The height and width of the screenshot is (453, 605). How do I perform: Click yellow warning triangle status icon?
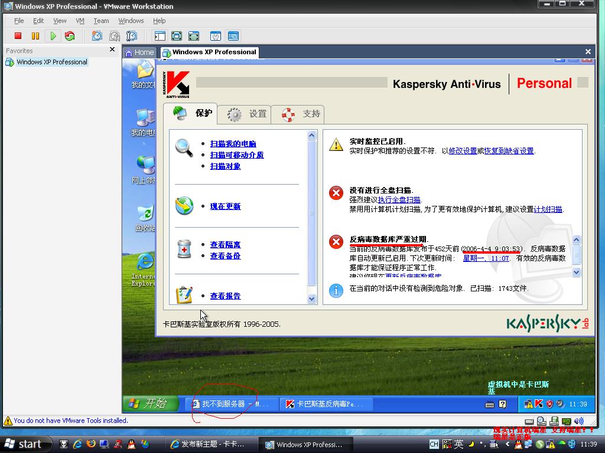(x=336, y=145)
